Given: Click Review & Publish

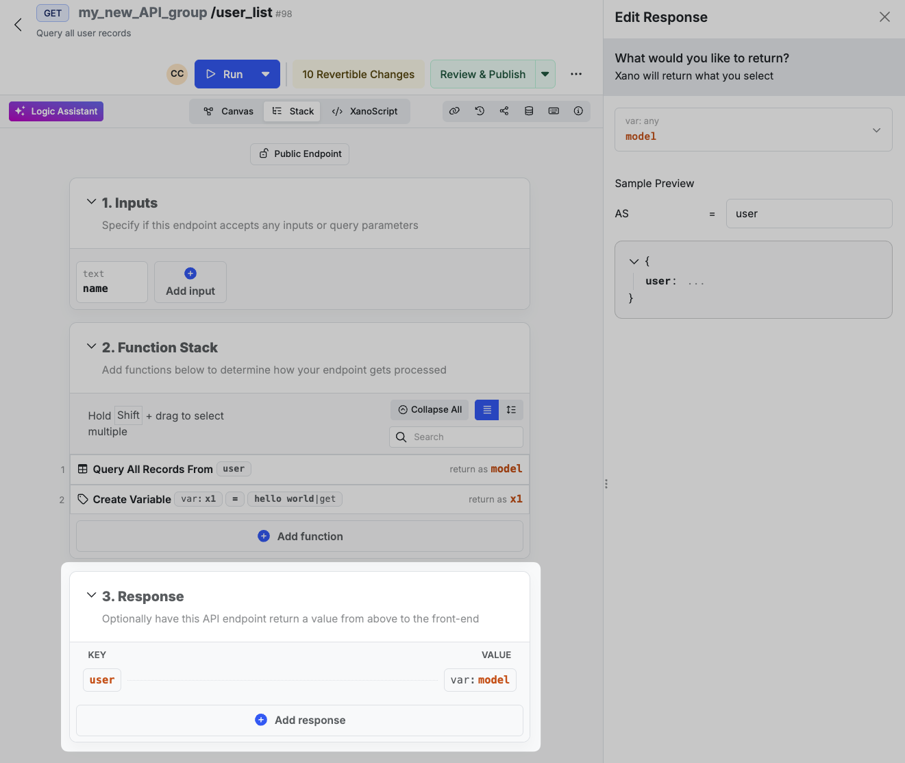Looking at the screenshot, I should click(482, 74).
